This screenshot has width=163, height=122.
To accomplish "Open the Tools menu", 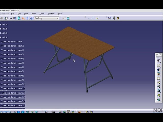I will [x=42, y=14].
